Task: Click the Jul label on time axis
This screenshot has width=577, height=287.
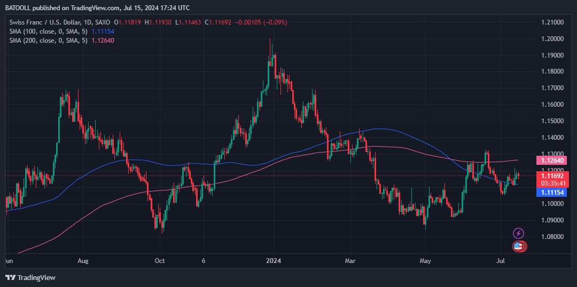Action: click(x=501, y=261)
